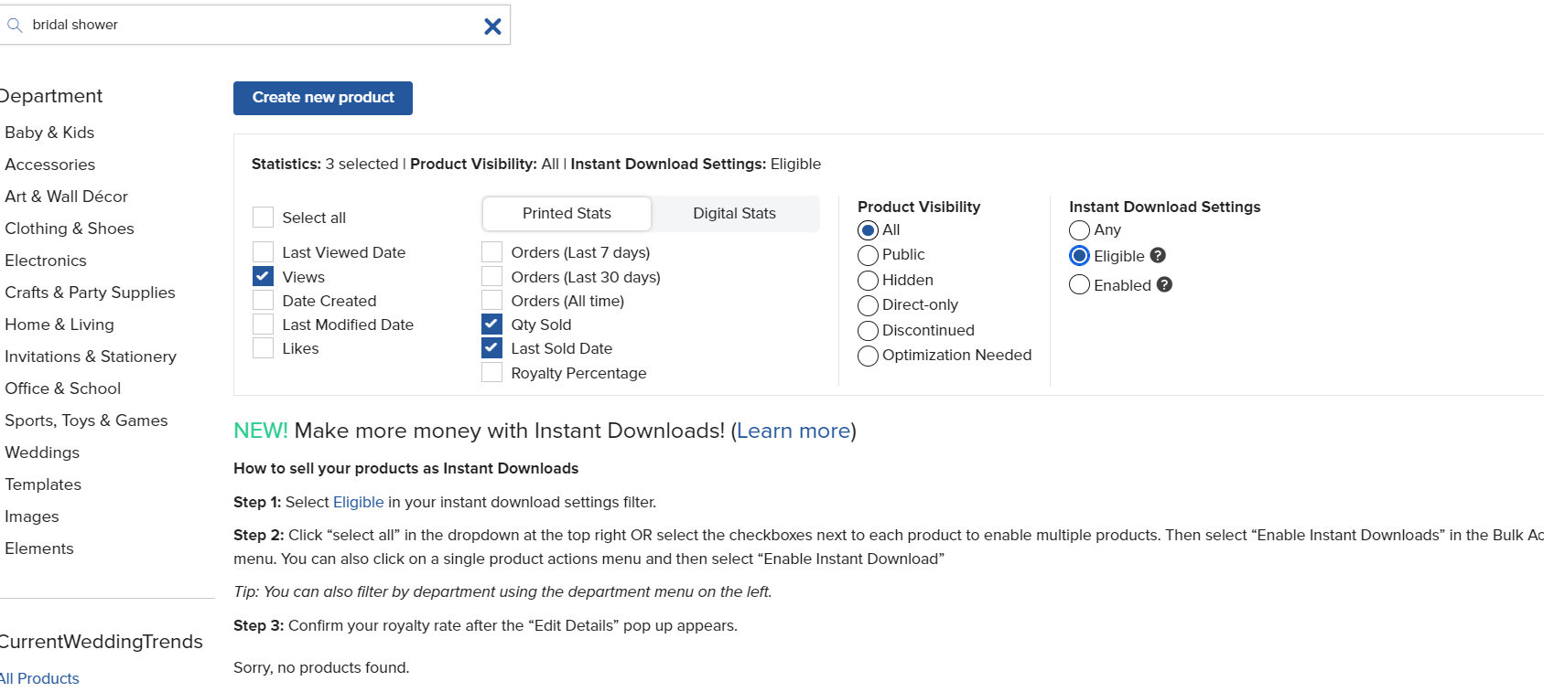This screenshot has width=1544, height=692.
Task: Switch to the Printed Stats tab
Action: [567, 213]
